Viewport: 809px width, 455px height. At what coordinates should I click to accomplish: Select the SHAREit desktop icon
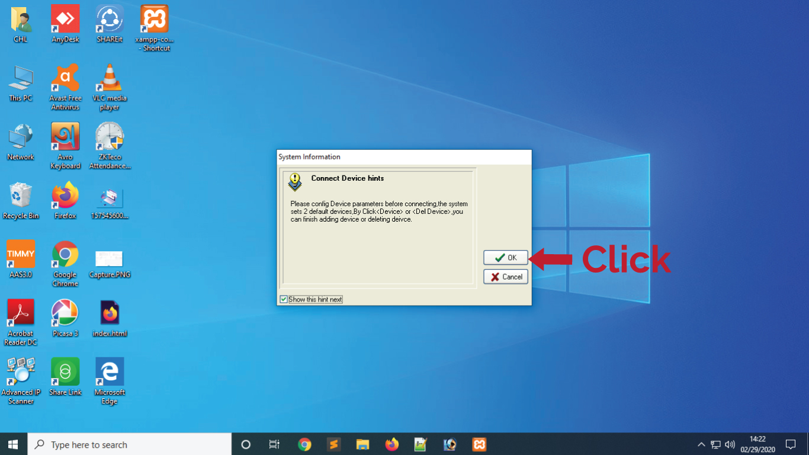(110, 24)
